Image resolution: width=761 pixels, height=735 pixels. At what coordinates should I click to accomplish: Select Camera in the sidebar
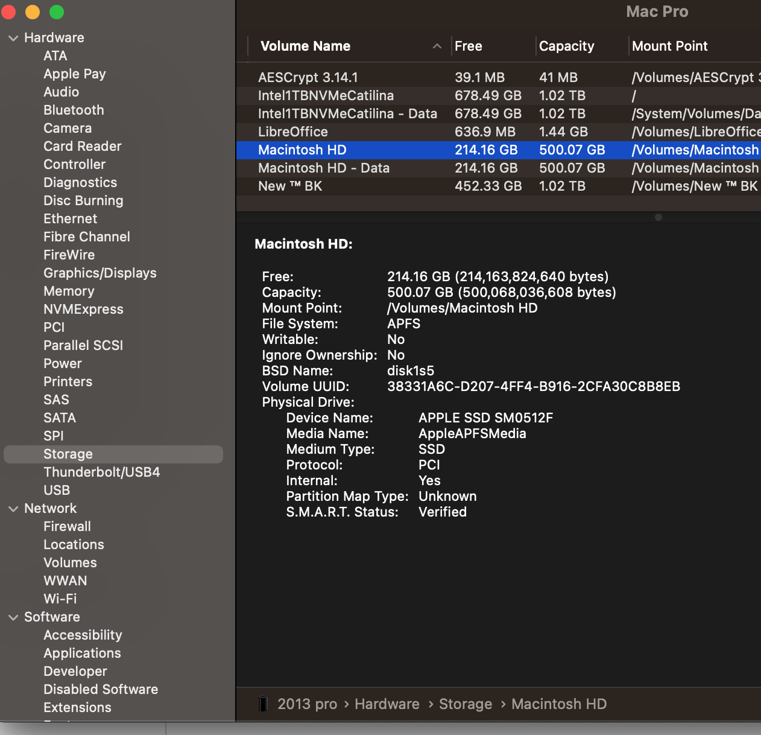point(68,129)
